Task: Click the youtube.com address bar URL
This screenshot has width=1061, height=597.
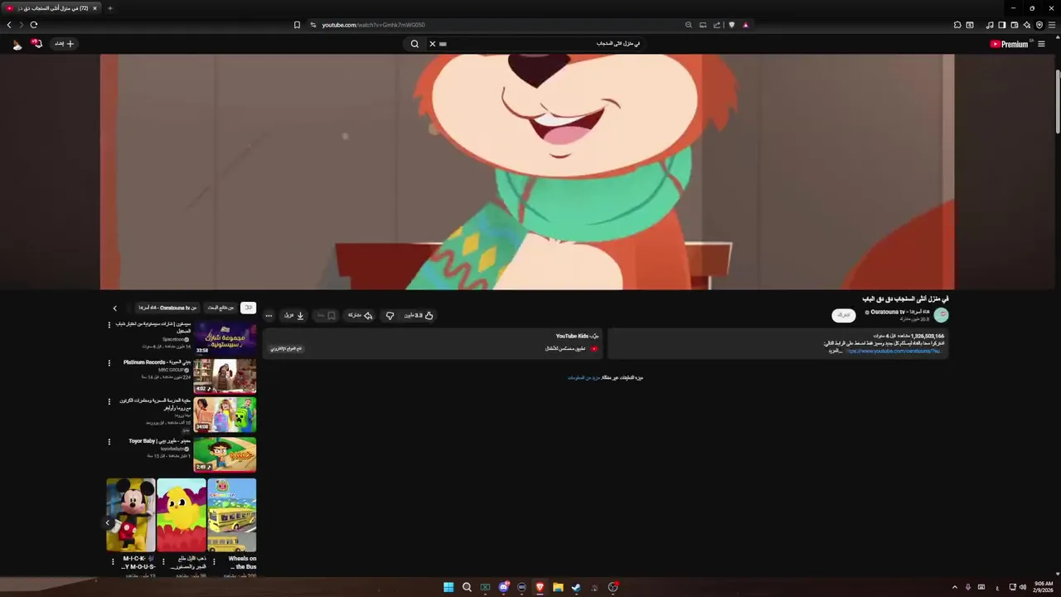Action: coord(373,25)
